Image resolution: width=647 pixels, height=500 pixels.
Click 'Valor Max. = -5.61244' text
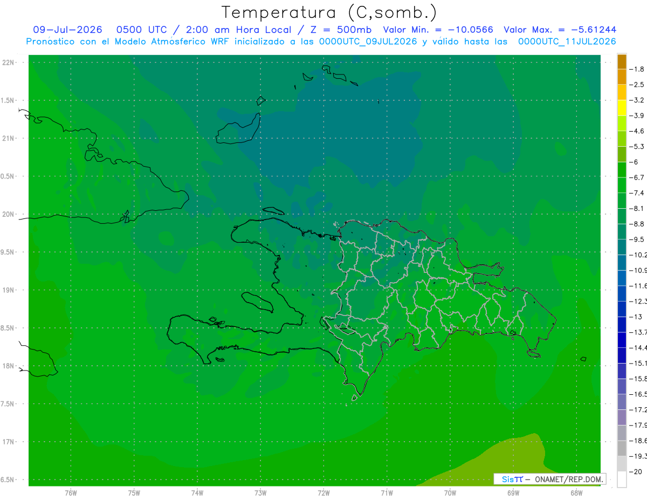pyautogui.click(x=560, y=30)
